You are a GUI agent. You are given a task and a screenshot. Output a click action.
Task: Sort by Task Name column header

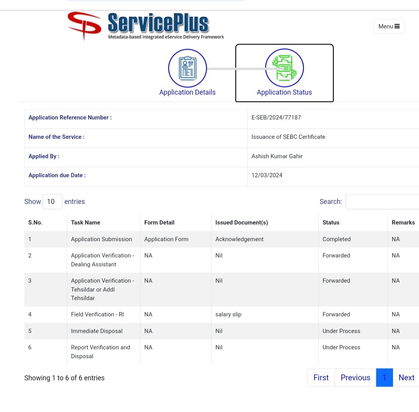pos(85,222)
